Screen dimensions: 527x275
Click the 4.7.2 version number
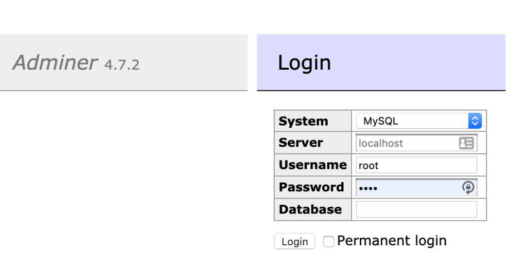pos(121,65)
